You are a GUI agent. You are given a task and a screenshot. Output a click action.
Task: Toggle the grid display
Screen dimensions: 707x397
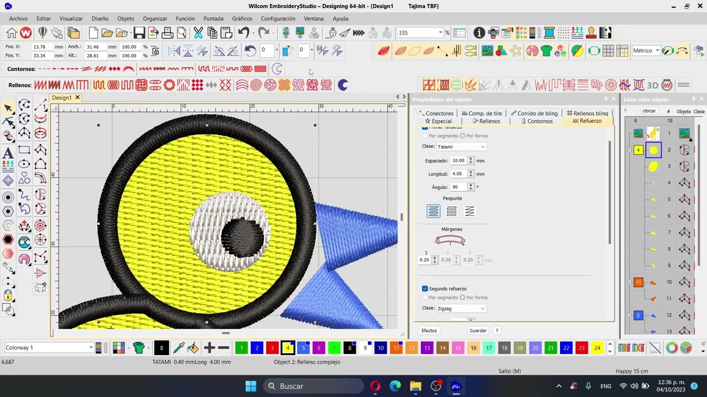pyautogui.click(x=608, y=51)
